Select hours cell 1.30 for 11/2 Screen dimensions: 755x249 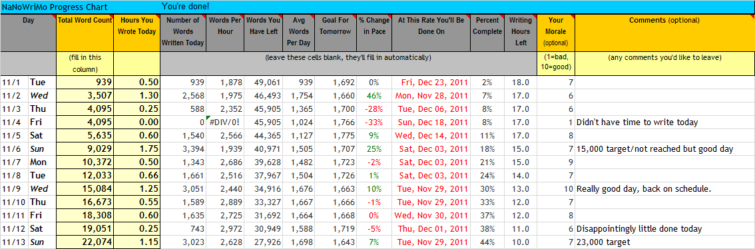136,95
